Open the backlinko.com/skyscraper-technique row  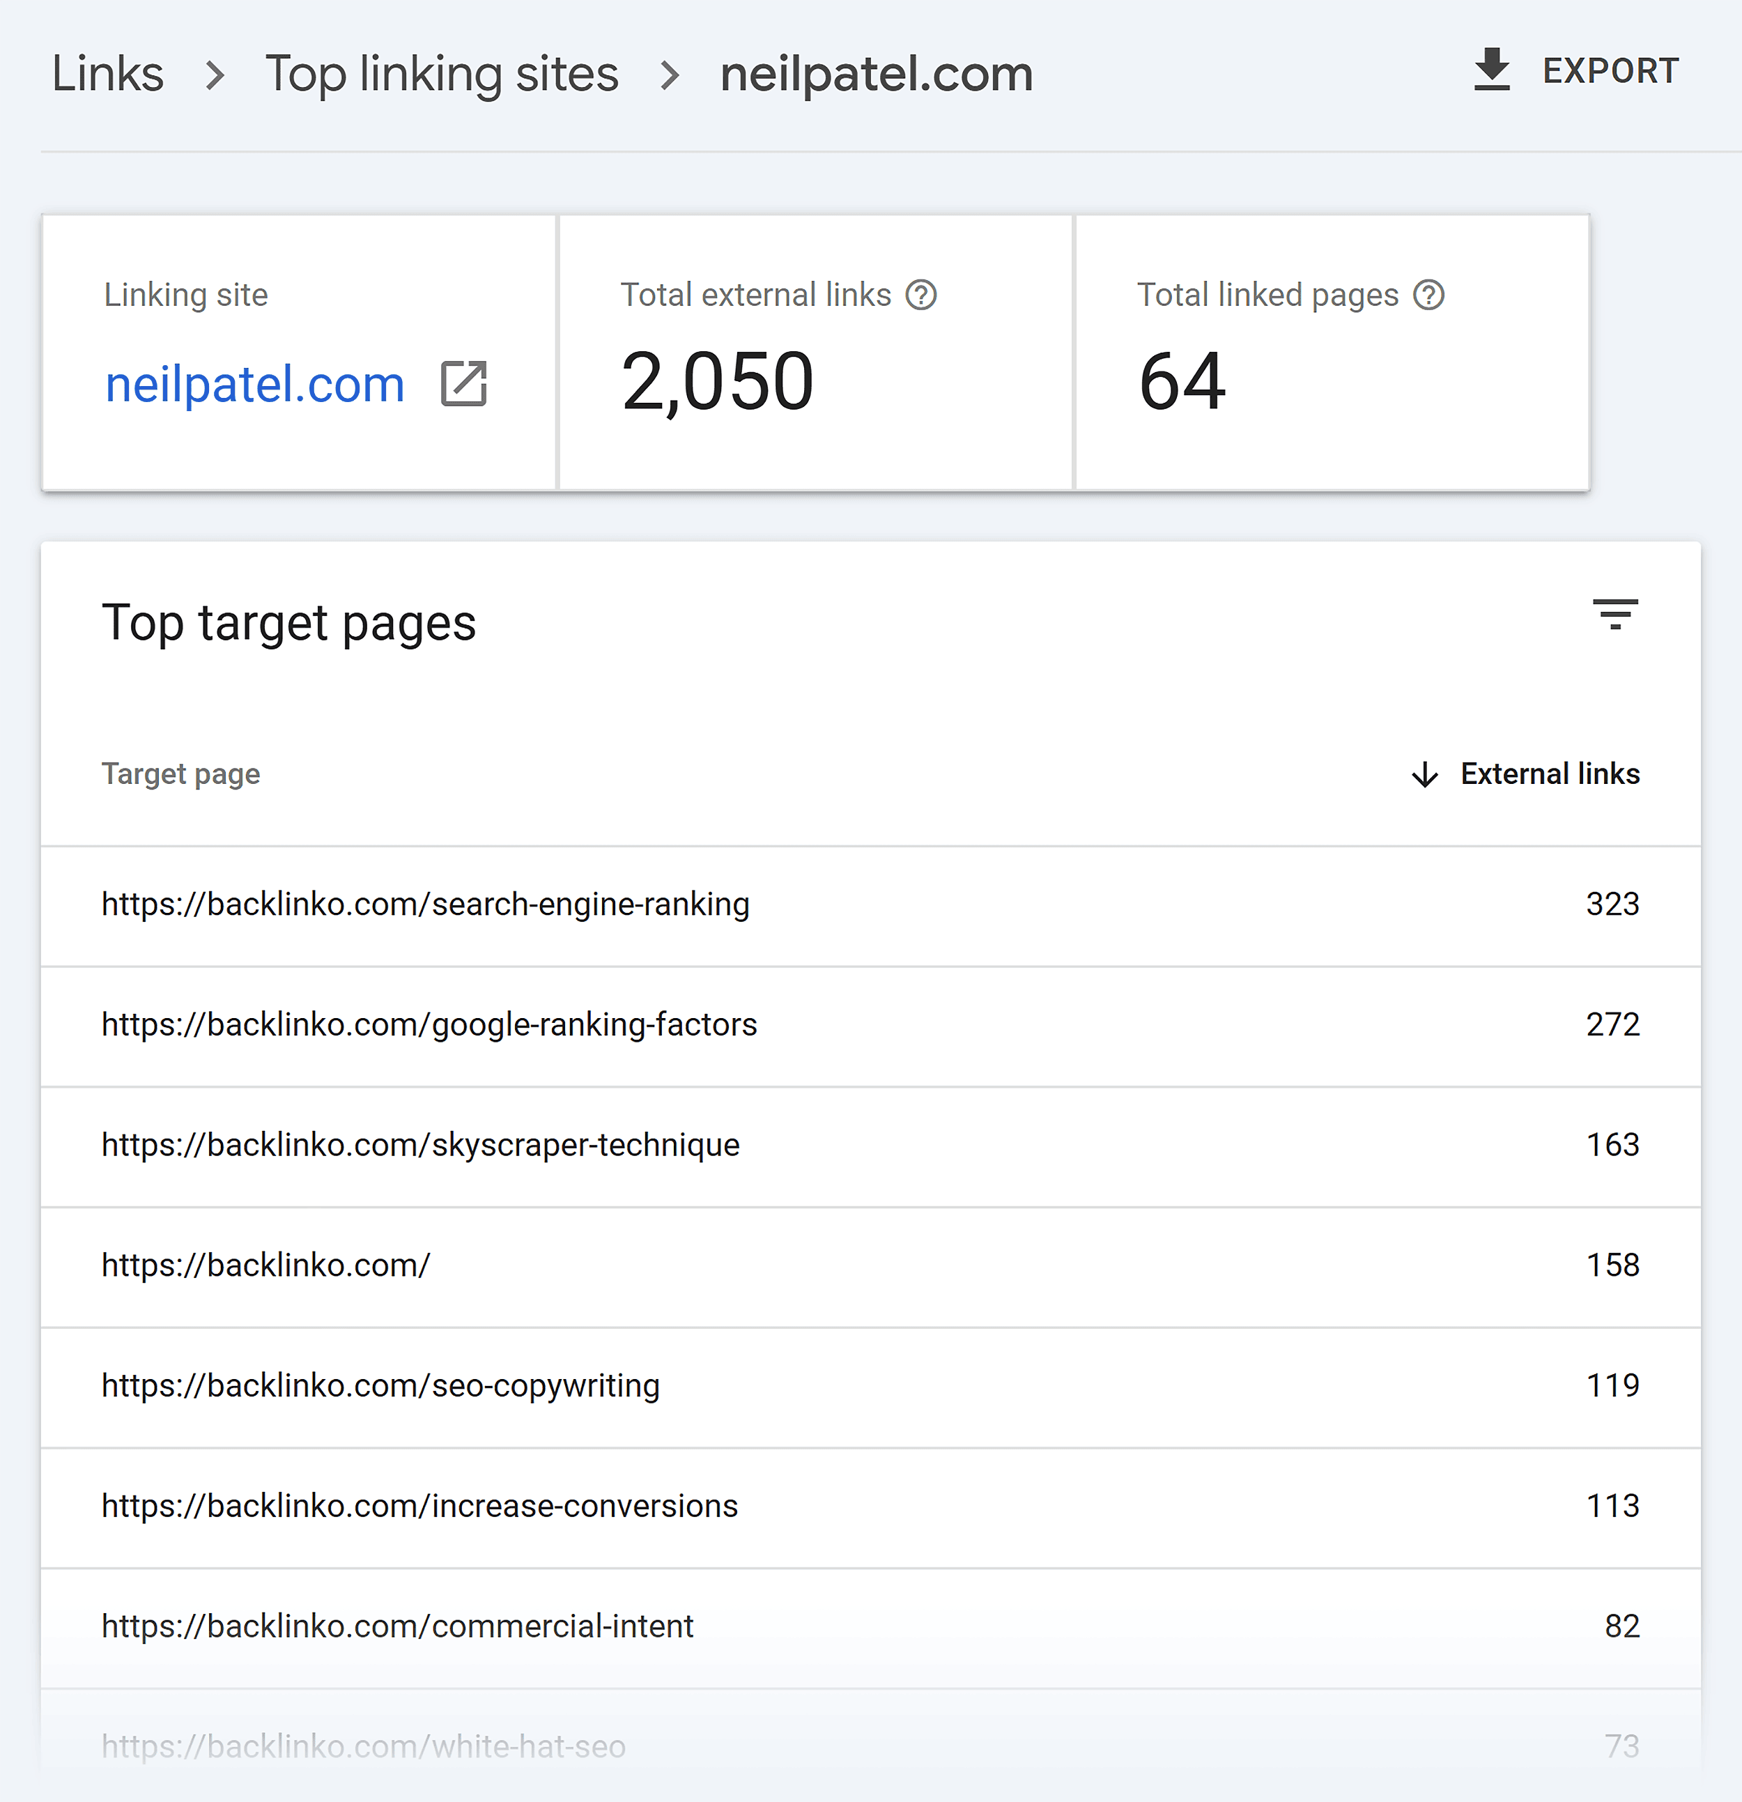click(x=419, y=1145)
